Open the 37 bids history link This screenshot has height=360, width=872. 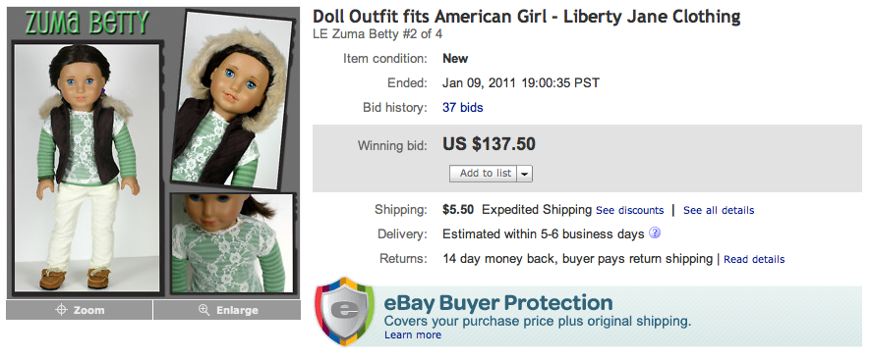click(463, 108)
